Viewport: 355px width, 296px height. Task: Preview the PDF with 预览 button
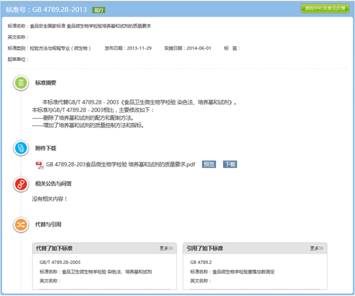(209, 164)
